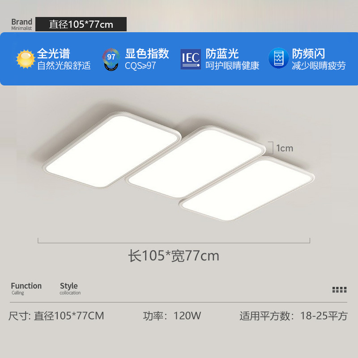The image size is (358, 358).
Task: Click the IEC anti-blue-light badge icon
Action: click(x=191, y=59)
